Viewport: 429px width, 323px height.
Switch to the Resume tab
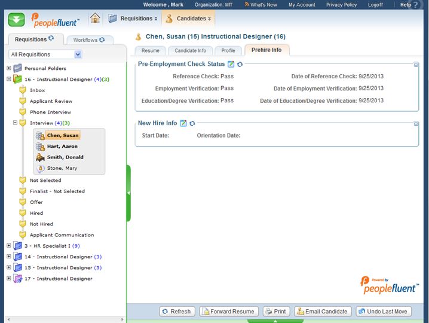click(x=150, y=51)
